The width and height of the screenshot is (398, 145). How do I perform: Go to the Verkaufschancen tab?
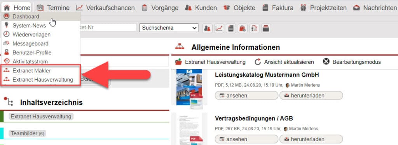(x=105, y=8)
